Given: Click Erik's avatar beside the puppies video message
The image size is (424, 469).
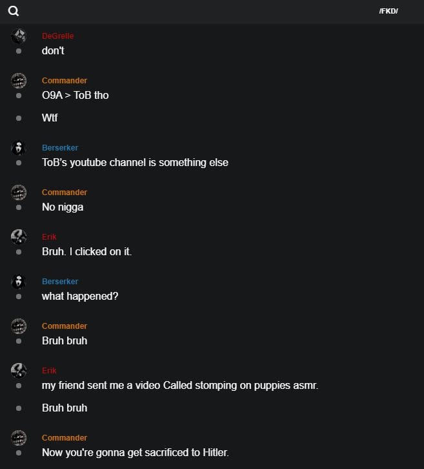Looking at the screenshot, I should tap(19, 371).
